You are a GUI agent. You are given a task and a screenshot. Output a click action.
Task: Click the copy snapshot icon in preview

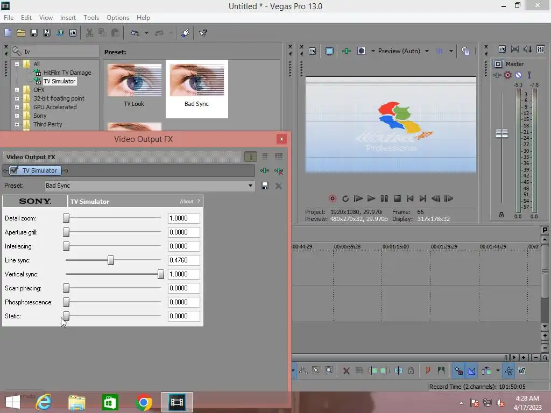(x=465, y=51)
